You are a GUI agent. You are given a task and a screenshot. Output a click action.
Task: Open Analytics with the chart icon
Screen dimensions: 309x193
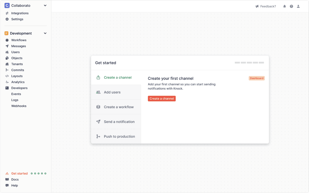coord(7,82)
